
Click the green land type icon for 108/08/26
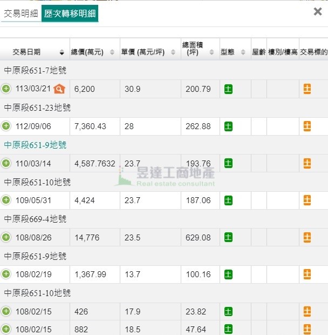click(228, 237)
